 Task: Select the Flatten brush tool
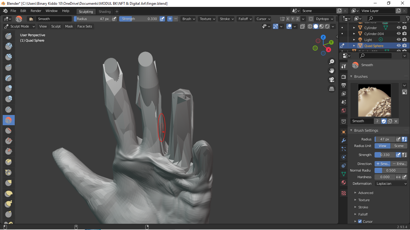8,131
